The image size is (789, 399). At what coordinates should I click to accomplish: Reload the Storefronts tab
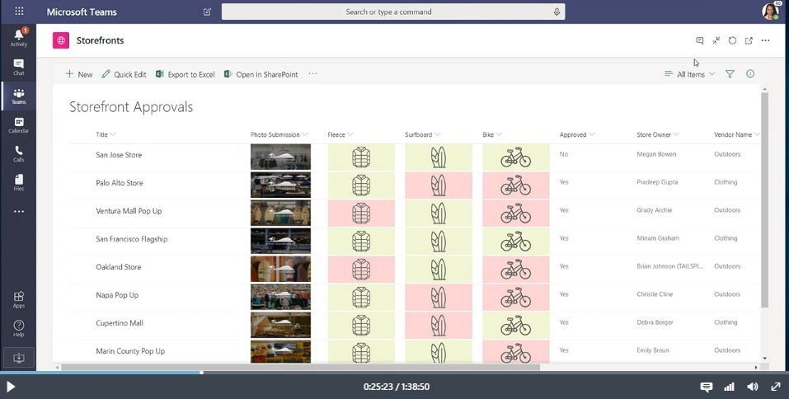click(x=732, y=40)
